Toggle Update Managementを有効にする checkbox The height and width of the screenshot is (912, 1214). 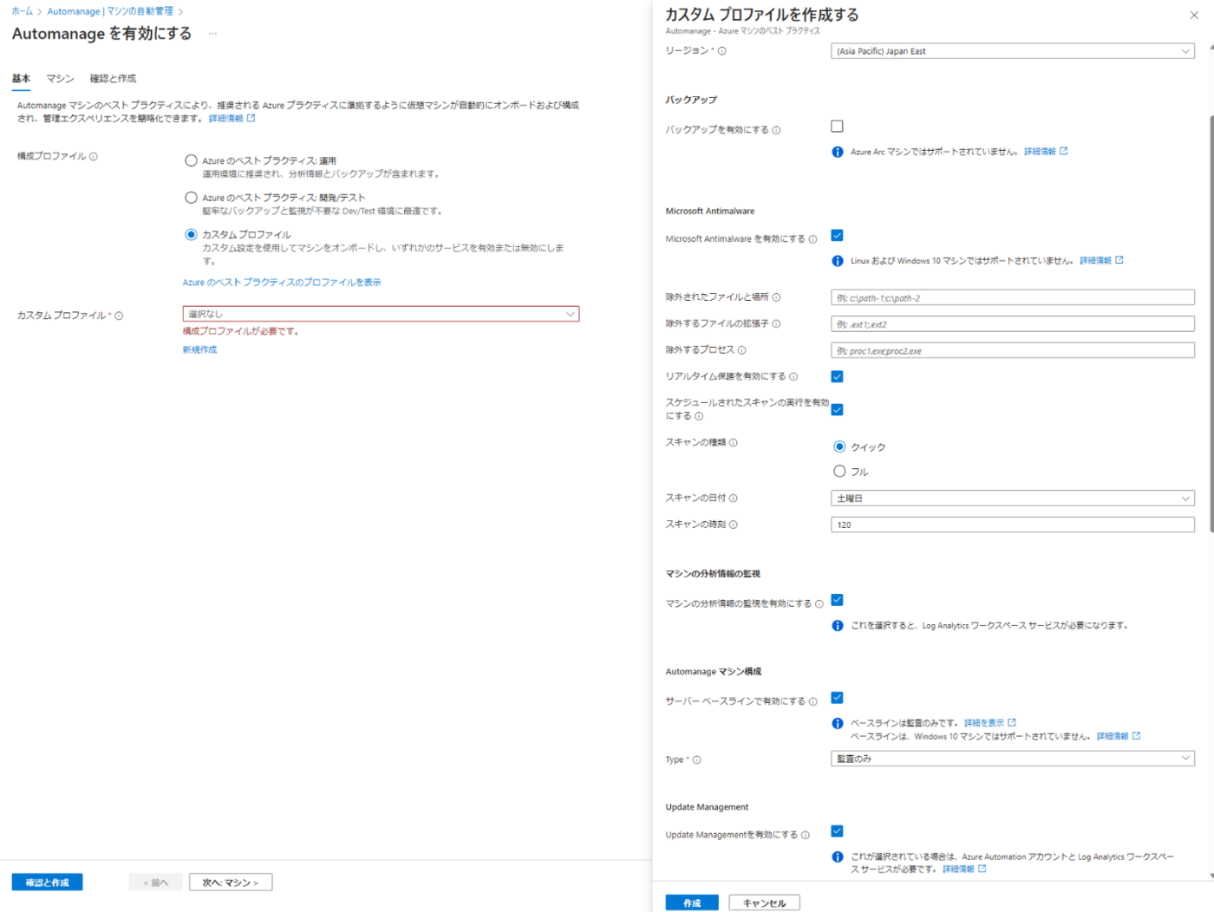pyautogui.click(x=837, y=831)
